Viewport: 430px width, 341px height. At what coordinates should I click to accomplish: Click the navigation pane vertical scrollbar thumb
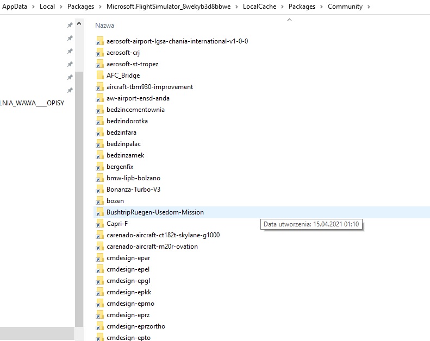(x=79, y=199)
